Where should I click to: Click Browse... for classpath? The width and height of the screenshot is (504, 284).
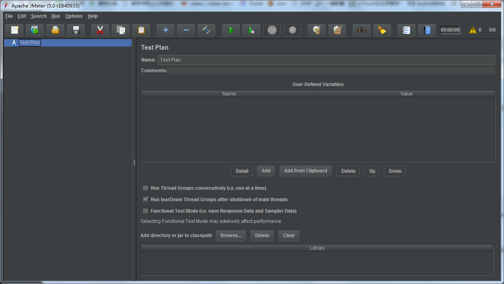[231, 235]
